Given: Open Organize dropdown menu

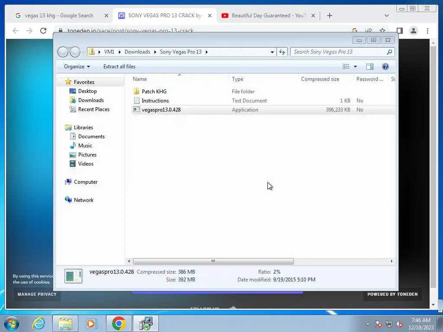Looking at the screenshot, I should point(77,67).
